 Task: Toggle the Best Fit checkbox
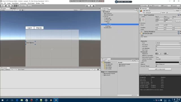point(156,61)
